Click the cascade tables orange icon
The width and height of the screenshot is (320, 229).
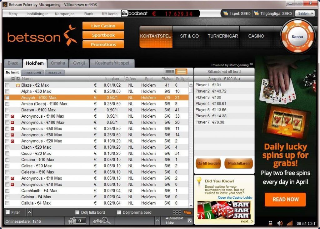(187, 212)
